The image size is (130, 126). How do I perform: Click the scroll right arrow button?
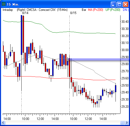(x=127, y=123)
